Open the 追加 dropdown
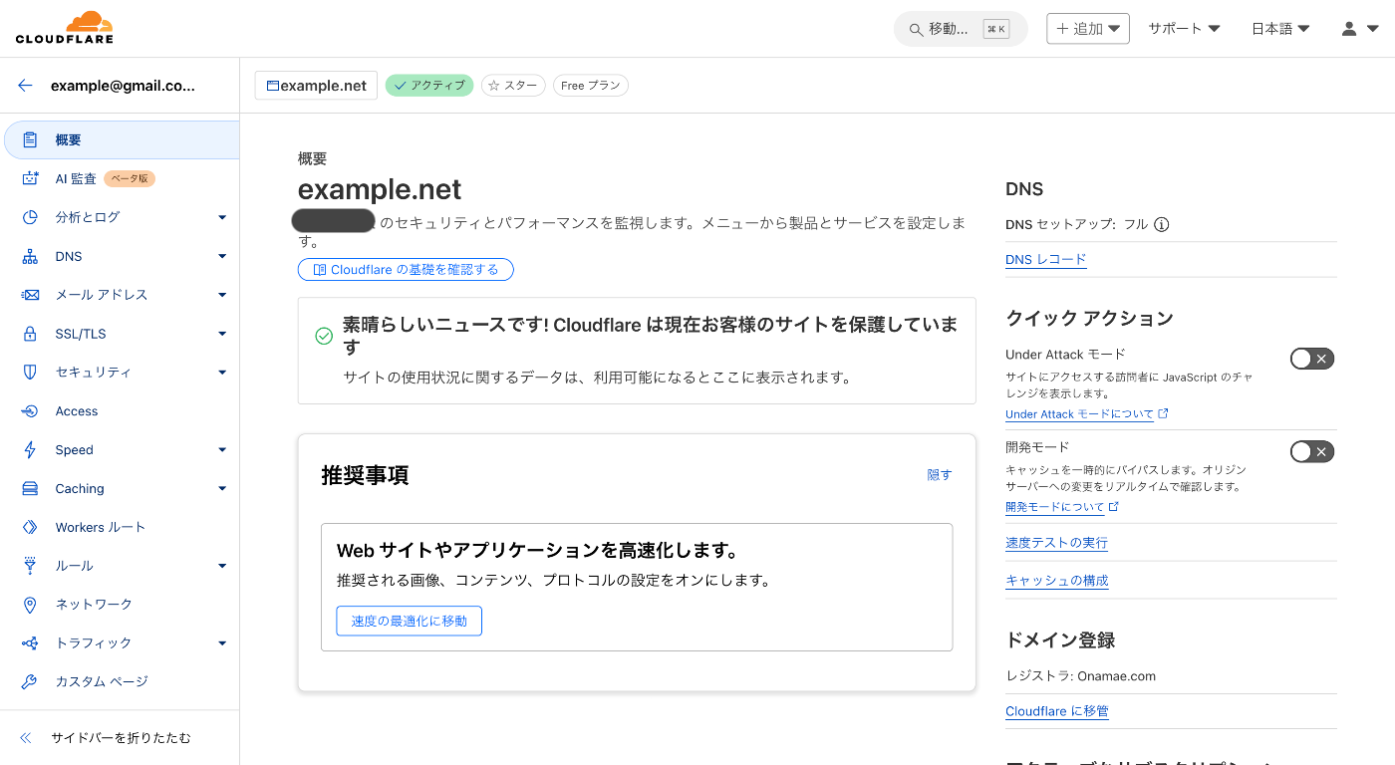The width and height of the screenshot is (1395, 765). pos(1088,29)
